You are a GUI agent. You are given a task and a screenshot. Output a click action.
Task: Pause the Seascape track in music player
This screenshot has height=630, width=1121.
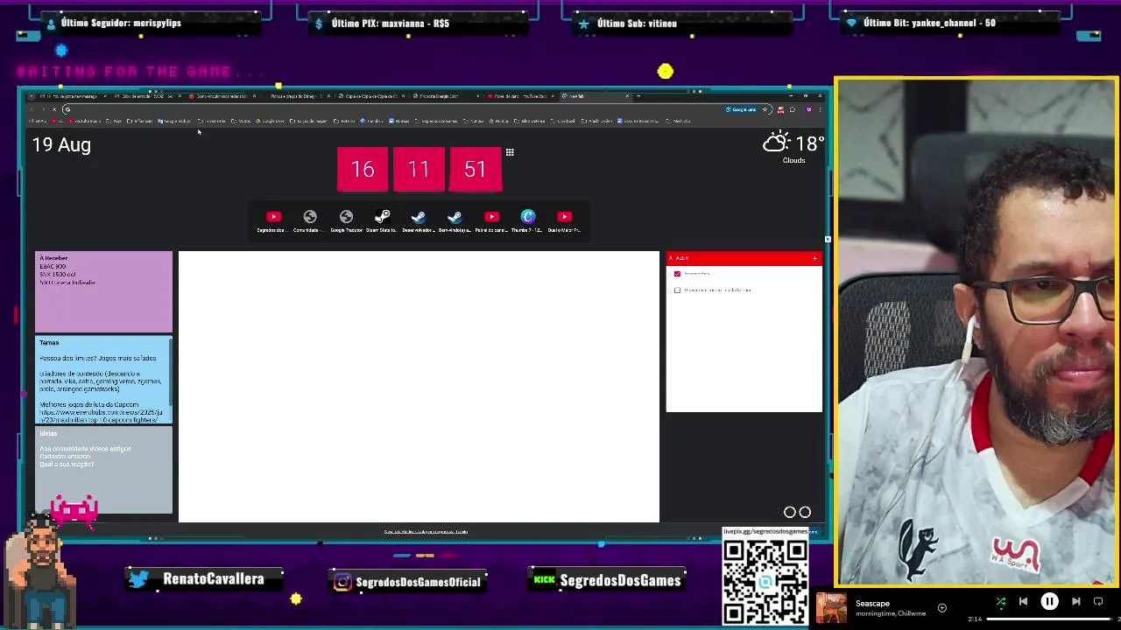click(x=1049, y=601)
